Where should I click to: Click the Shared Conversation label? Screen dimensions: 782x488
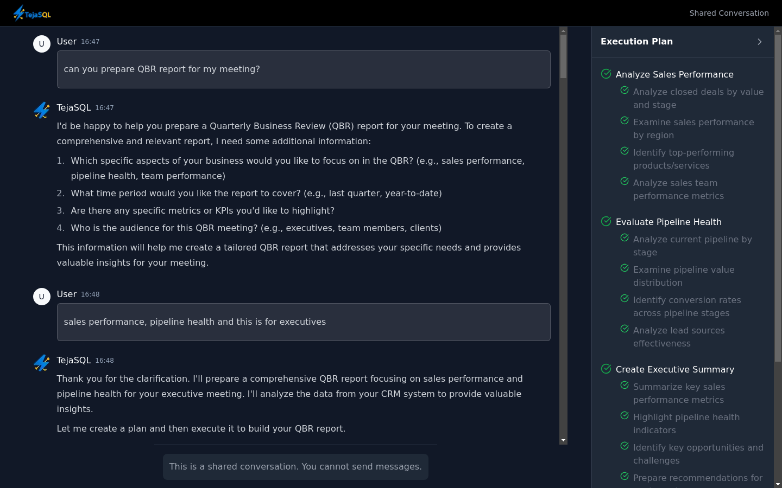[729, 13]
